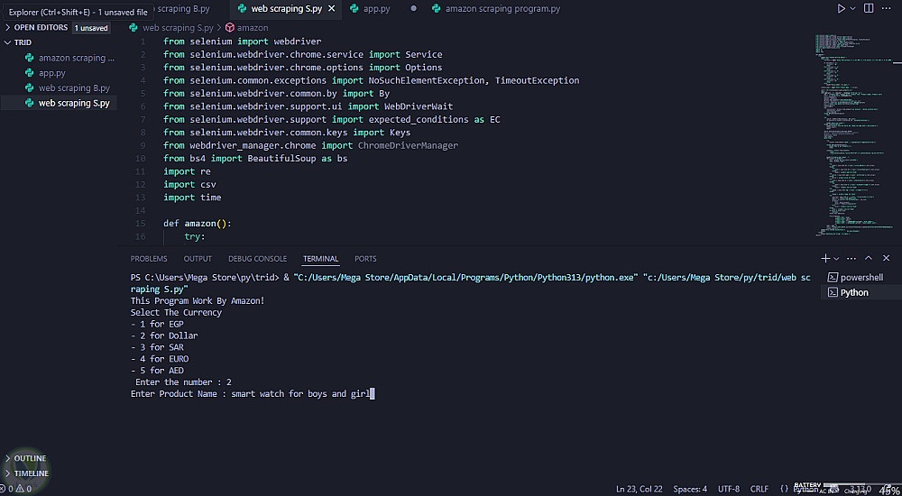Screen dimensions: 902x496
Task: Maximize the panel with the up chevron
Action: click(869, 258)
